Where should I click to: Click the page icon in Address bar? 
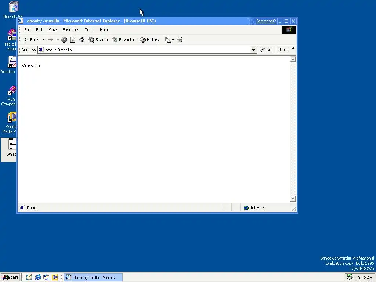41,50
